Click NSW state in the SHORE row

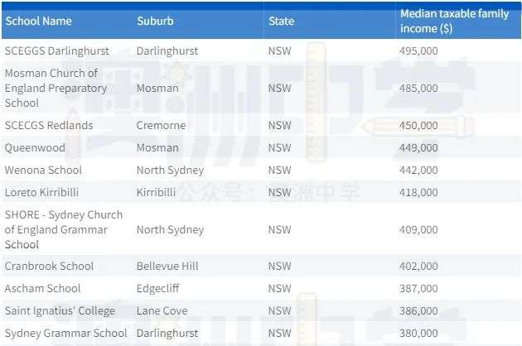[280, 229]
